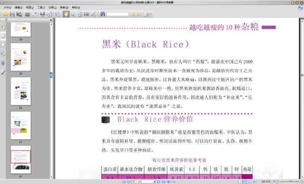Click down arrow of thumbnail scrollbar
The height and width of the screenshot is (184, 304).
click(51, 177)
